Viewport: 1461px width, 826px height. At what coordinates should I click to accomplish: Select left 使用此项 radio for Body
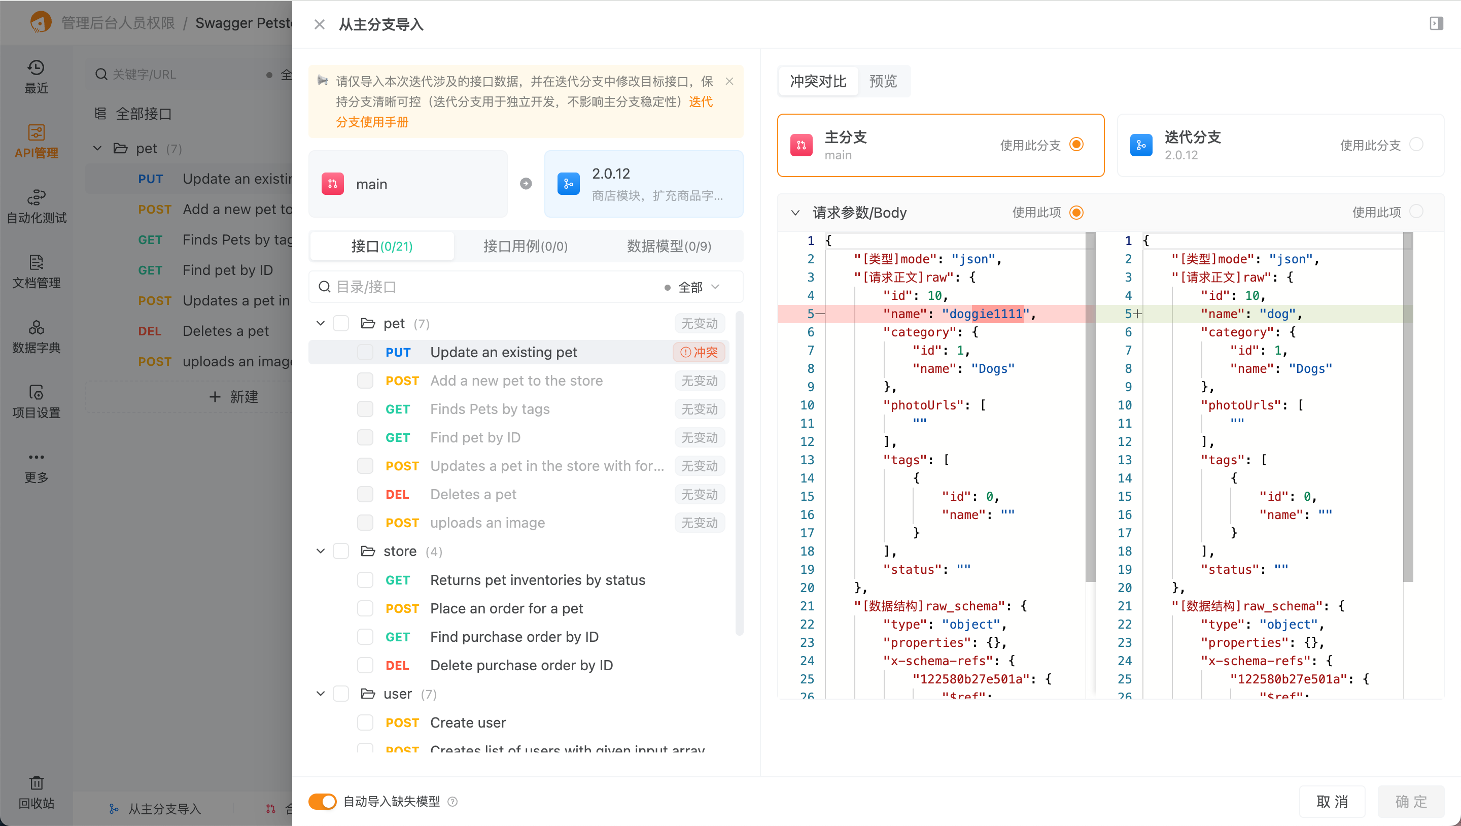tap(1076, 212)
